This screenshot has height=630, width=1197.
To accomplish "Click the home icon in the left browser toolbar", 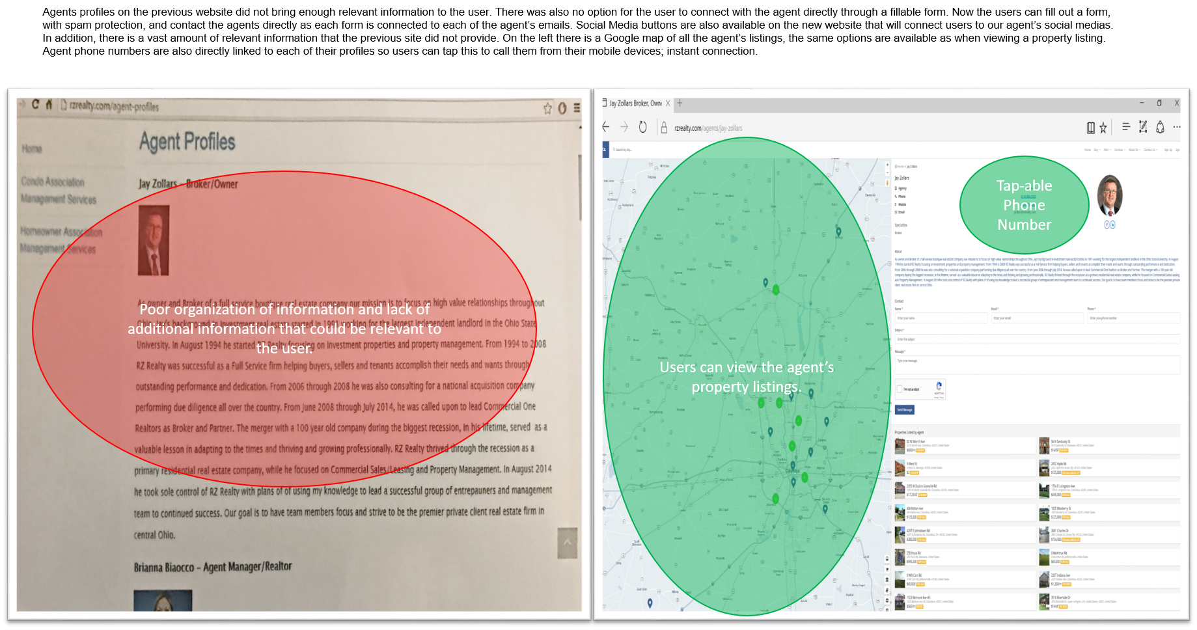I will tap(49, 104).
